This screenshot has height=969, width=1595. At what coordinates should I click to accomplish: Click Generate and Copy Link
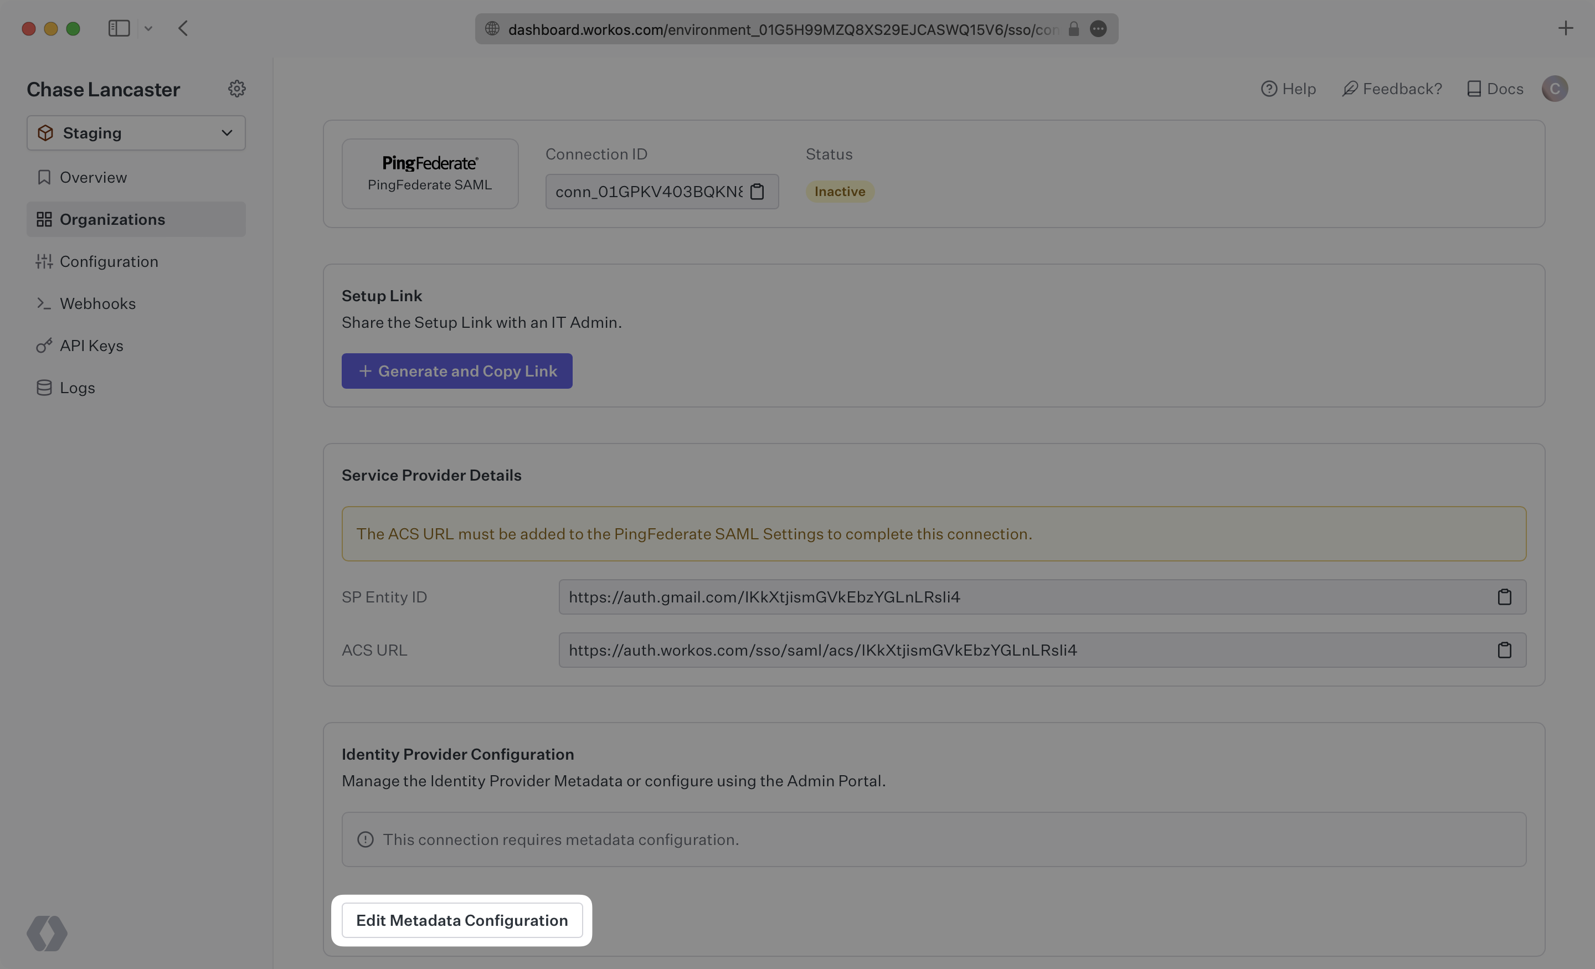456,370
